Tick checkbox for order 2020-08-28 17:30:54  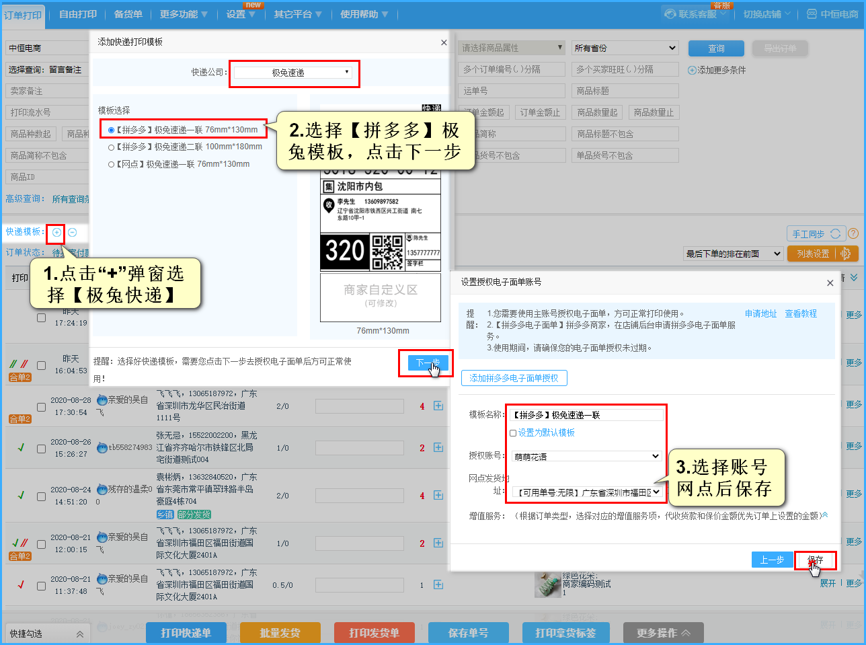[x=41, y=407]
